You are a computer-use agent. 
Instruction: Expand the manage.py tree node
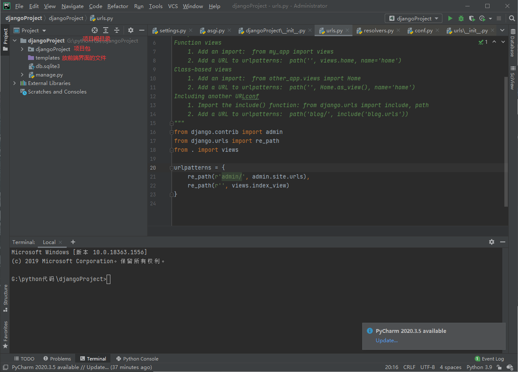tap(23, 75)
